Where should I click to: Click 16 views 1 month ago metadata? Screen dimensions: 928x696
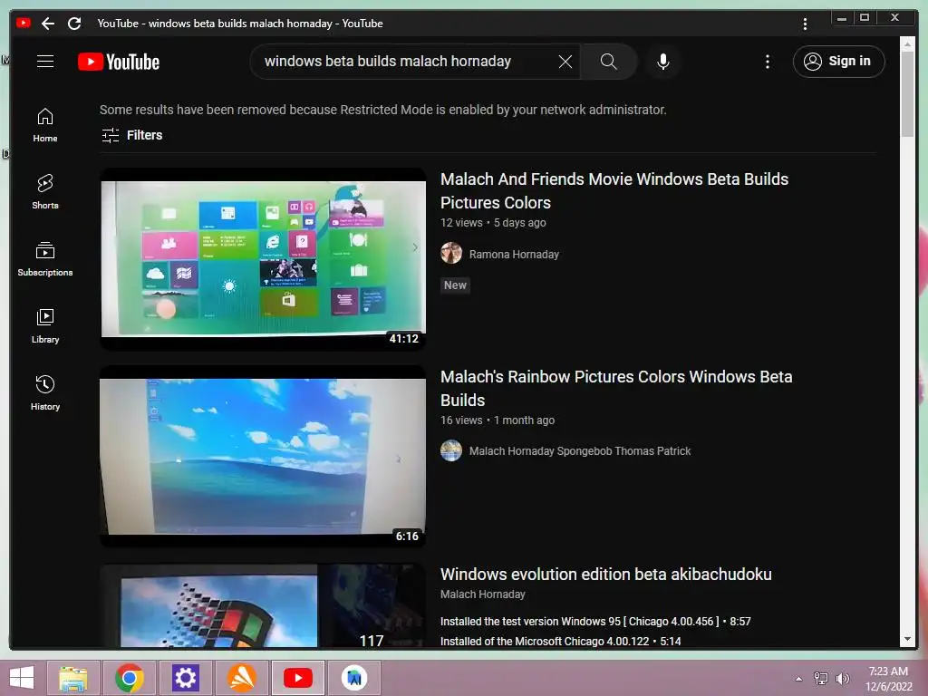tap(498, 420)
